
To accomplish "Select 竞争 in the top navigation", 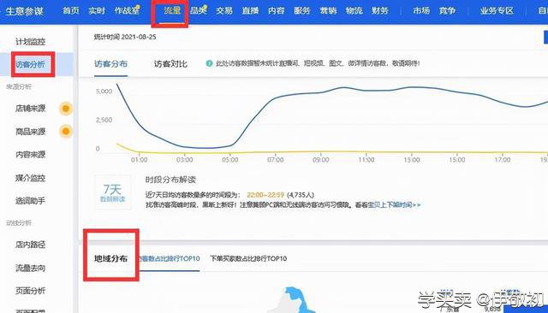I will (x=447, y=11).
